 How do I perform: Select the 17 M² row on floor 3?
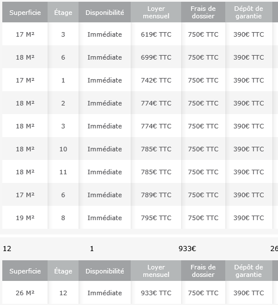tap(140, 34)
